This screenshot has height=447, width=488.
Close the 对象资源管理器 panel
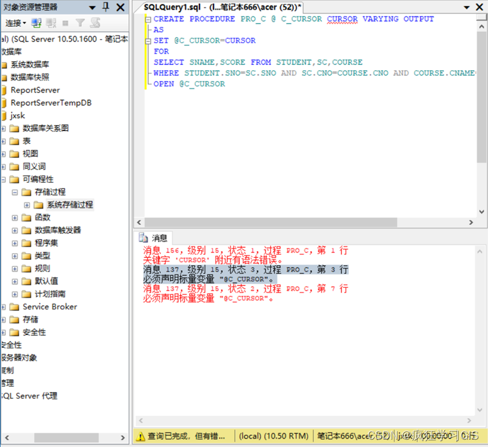tap(120, 7)
